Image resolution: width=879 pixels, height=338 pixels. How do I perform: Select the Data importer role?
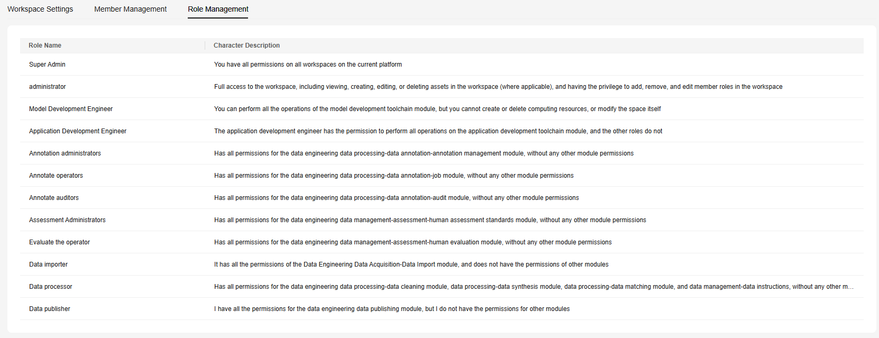pos(48,264)
